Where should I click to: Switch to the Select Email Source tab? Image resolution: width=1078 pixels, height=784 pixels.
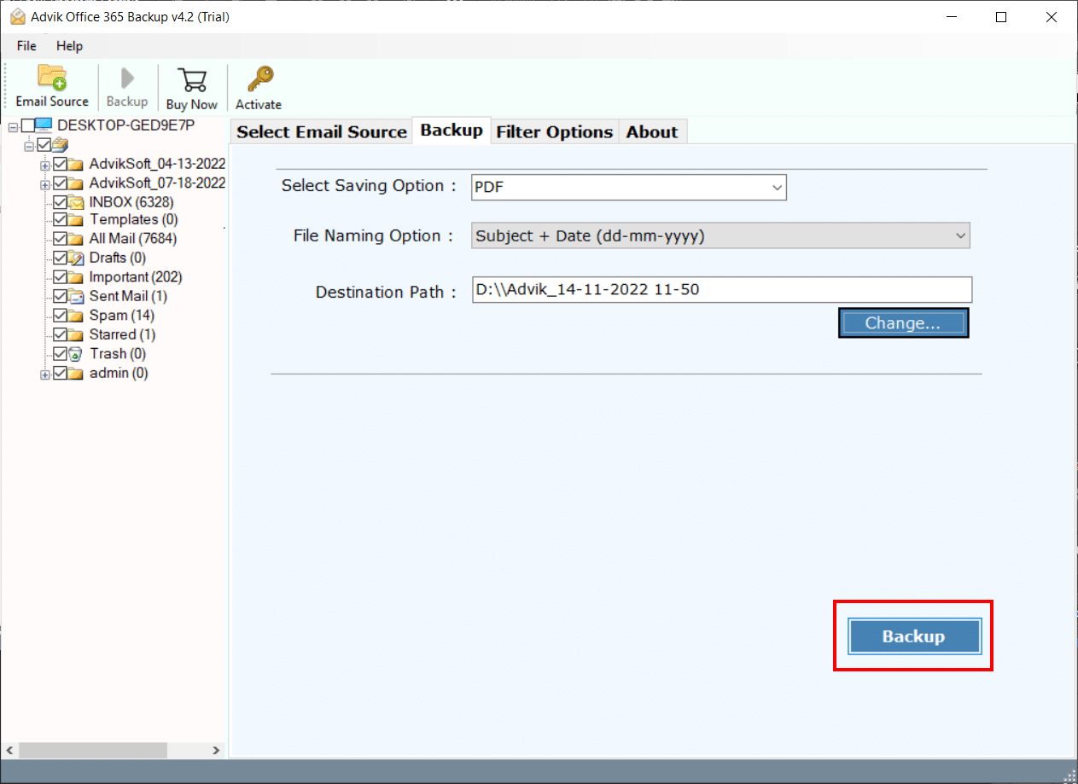[321, 131]
